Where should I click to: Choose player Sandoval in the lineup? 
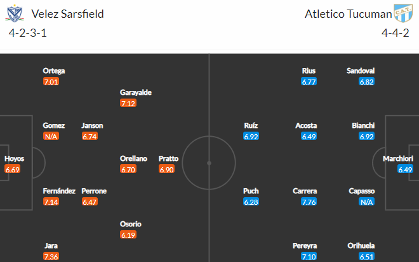(361, 71)
